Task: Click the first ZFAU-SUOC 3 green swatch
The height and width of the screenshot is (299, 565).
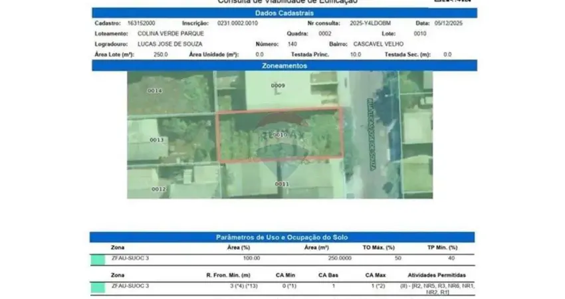Action: [x=98, y=258]
